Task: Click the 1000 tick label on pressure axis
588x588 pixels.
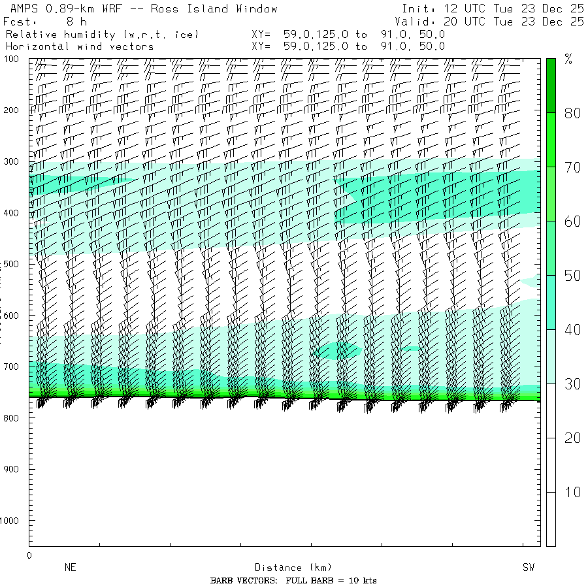Action: coord(12,521)
